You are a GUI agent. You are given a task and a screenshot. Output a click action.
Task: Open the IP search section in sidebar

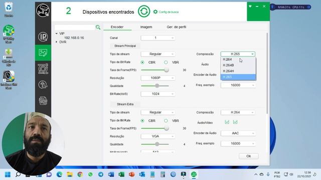[x=43, y=36]
